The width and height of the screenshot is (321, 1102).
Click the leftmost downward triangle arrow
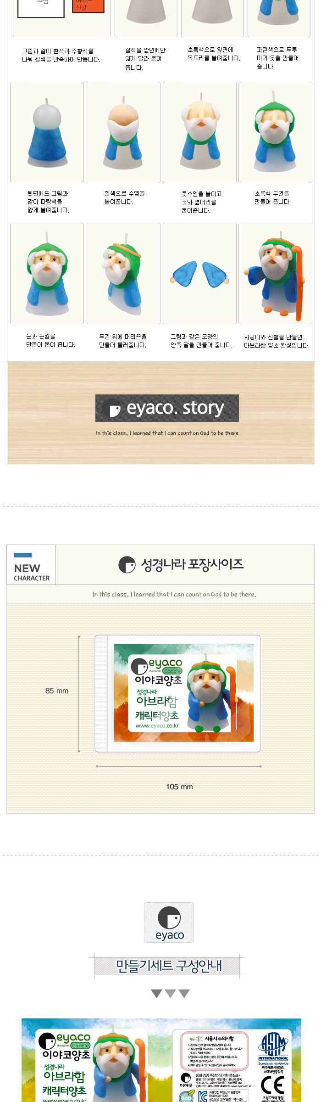pyautogui.click(x=156, y=994)
